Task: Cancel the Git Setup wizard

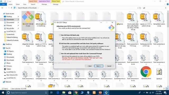Action: coord(109,66)
